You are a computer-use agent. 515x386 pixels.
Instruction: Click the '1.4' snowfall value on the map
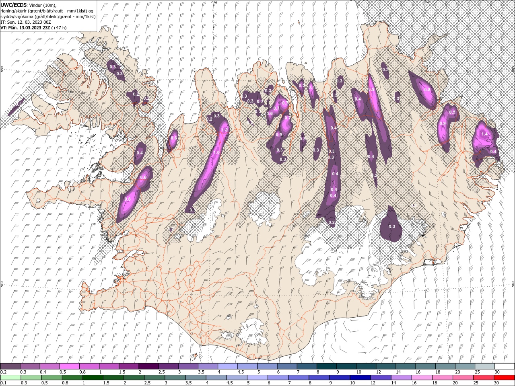[484, 134]
